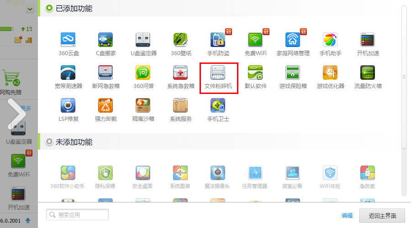Launch 手机卫士 mobile guard

218,110
